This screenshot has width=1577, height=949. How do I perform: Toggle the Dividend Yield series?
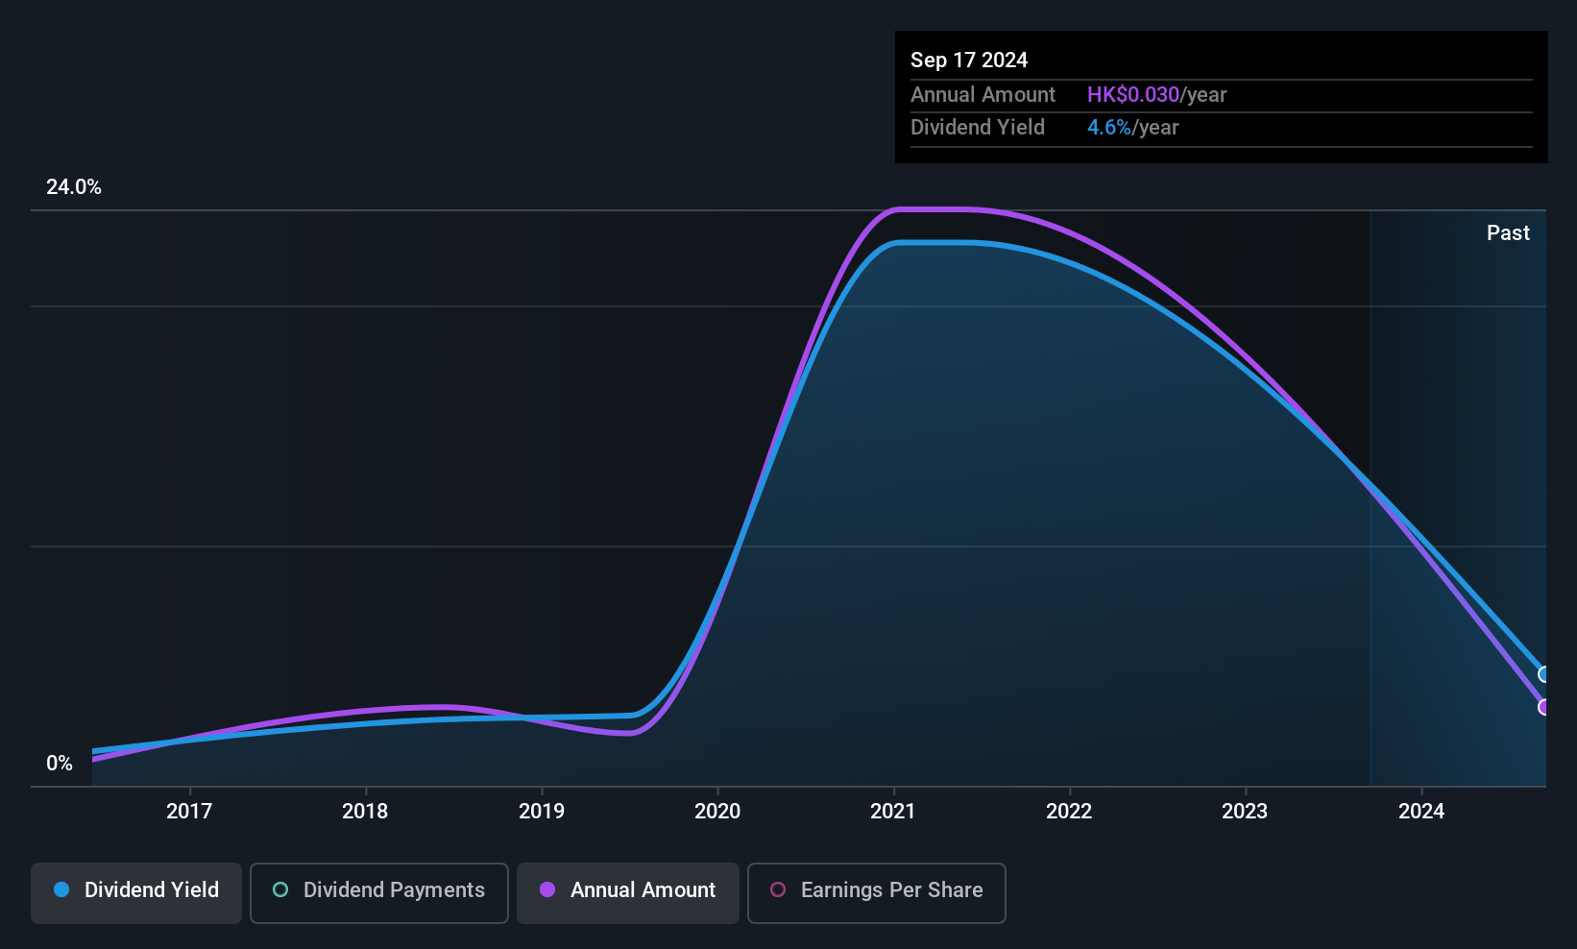136,892
